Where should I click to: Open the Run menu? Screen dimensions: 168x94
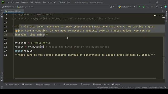pyautogui.click(x=45, y=2)
